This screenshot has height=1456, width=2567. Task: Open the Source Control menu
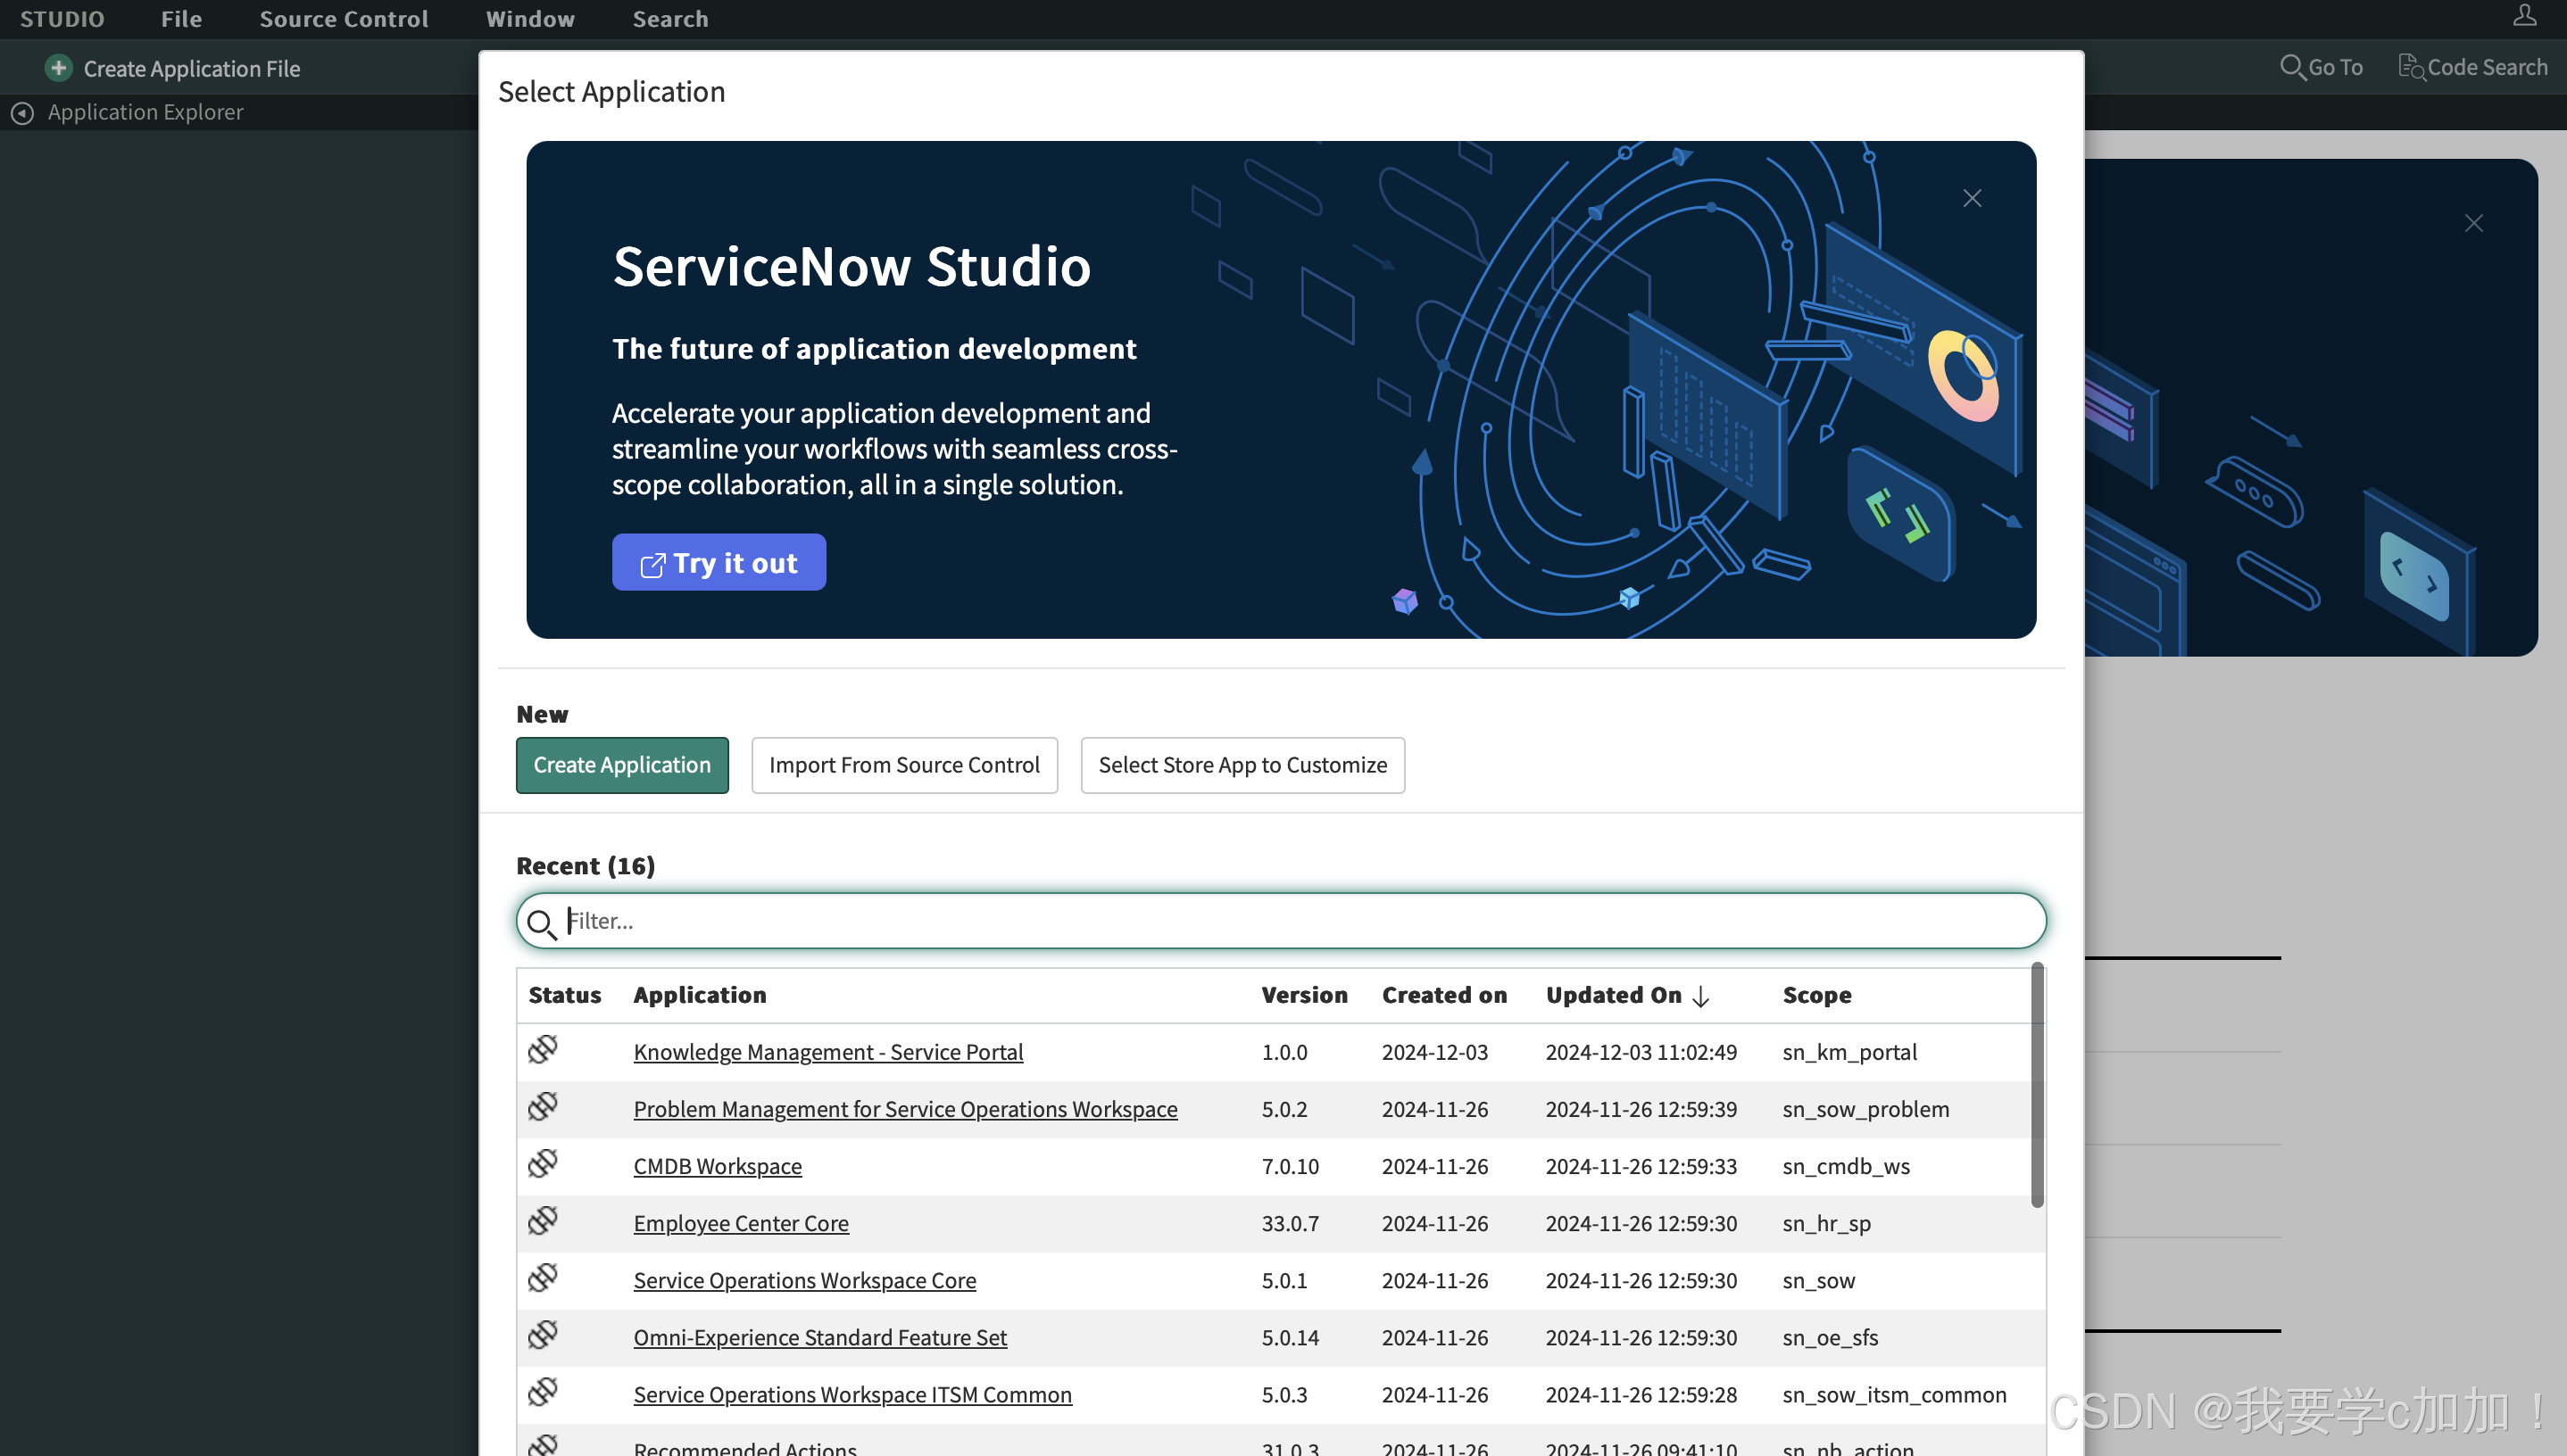click(x=343, y=19)
